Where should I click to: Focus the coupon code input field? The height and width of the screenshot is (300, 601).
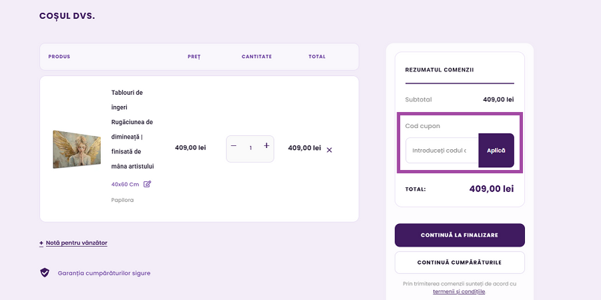[442, 151]
